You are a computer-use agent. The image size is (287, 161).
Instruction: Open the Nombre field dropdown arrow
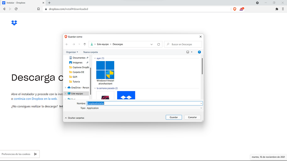[x=201, y=103]
